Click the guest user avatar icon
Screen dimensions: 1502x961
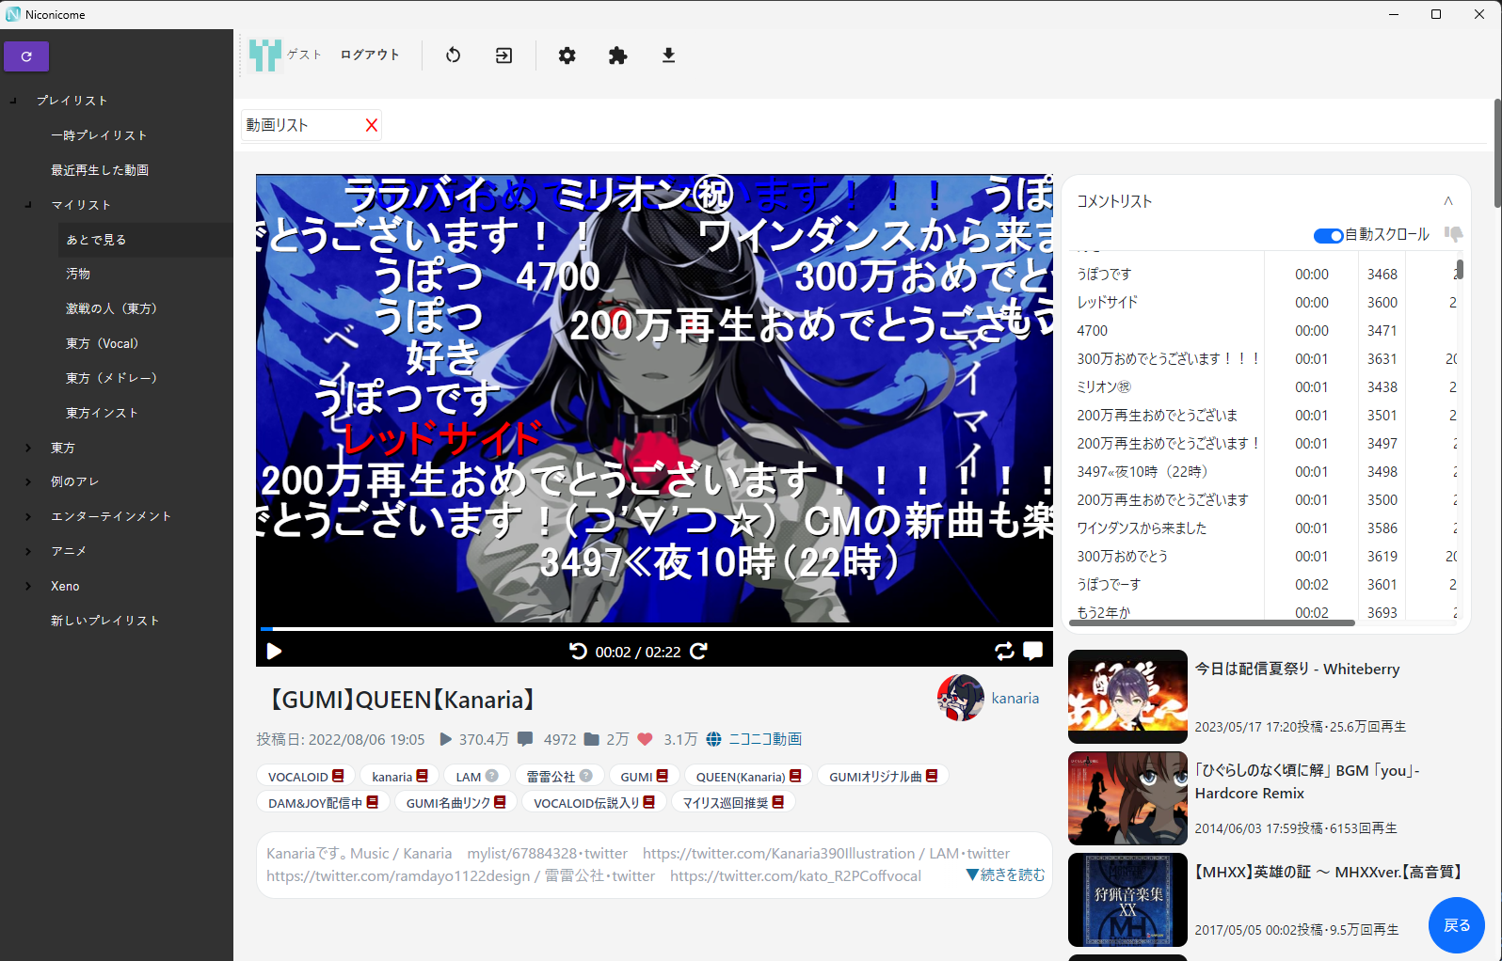[265, 55]
